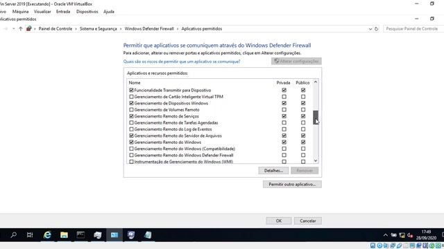Click the Público column header
Viewport: 444px width, 249px height.
coord(302,83)
